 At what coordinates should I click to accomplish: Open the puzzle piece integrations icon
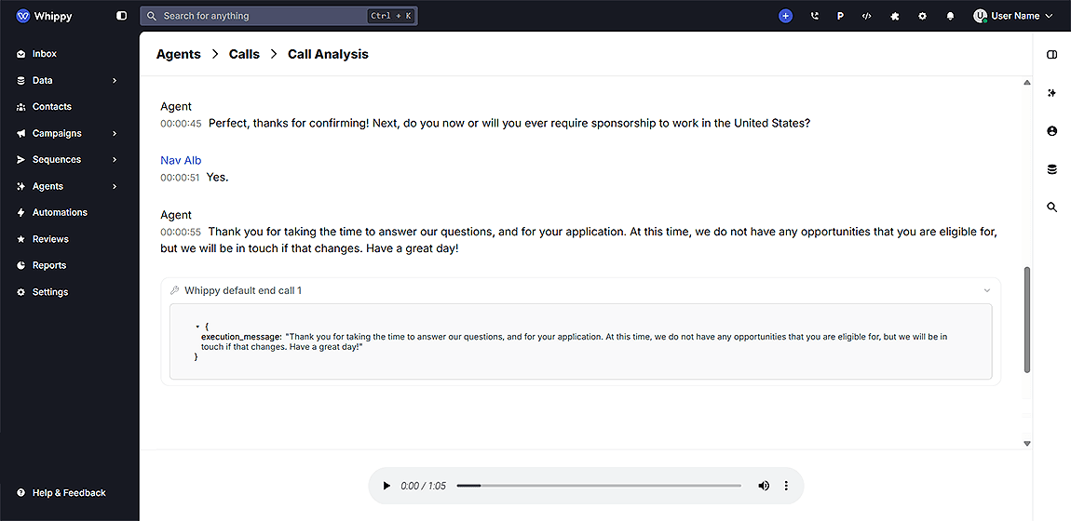[895, 16]
